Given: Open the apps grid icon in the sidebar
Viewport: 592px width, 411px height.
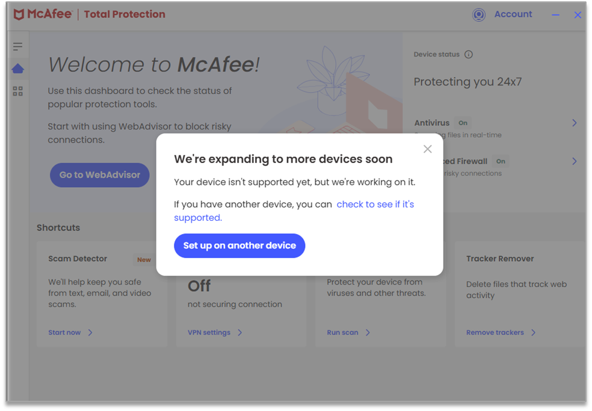Looking at the screenshot, I should [x=18, y=91].
